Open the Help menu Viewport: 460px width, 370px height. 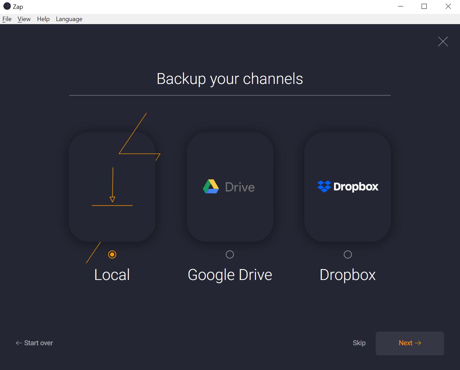tap(43, 19)
